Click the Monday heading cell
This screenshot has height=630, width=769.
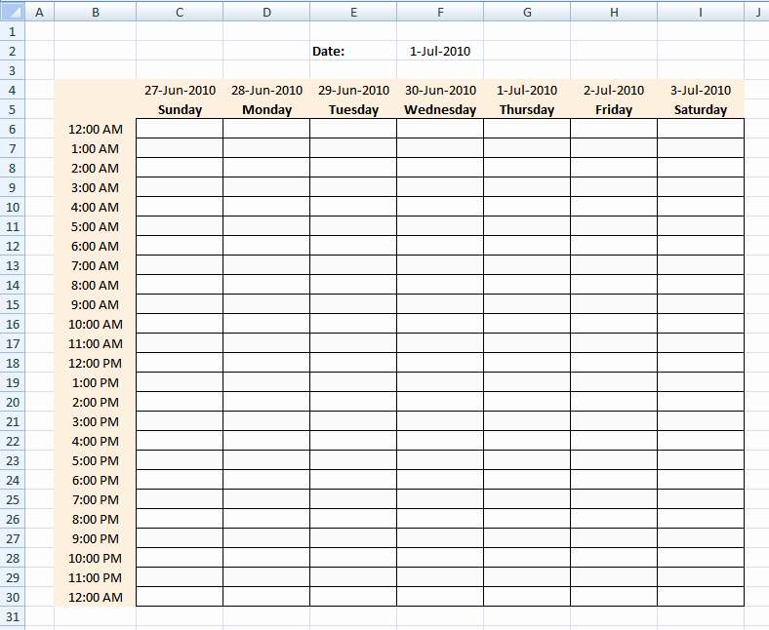tap(266, 109)
